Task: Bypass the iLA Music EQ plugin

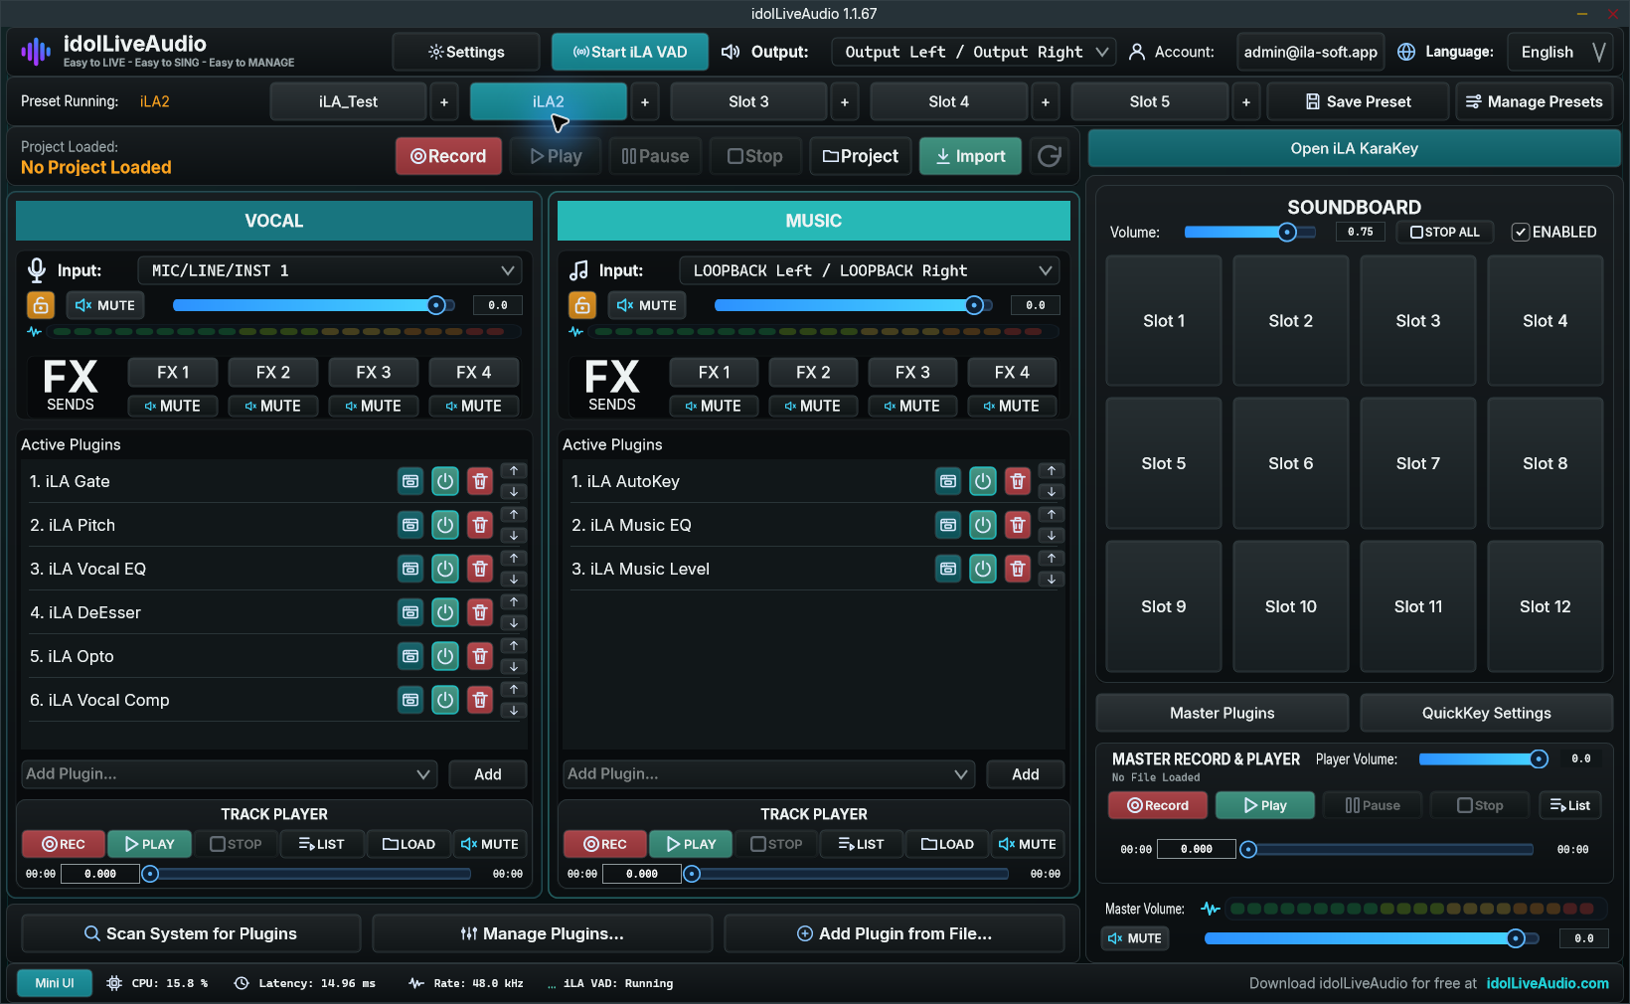Action: [983, 525]
